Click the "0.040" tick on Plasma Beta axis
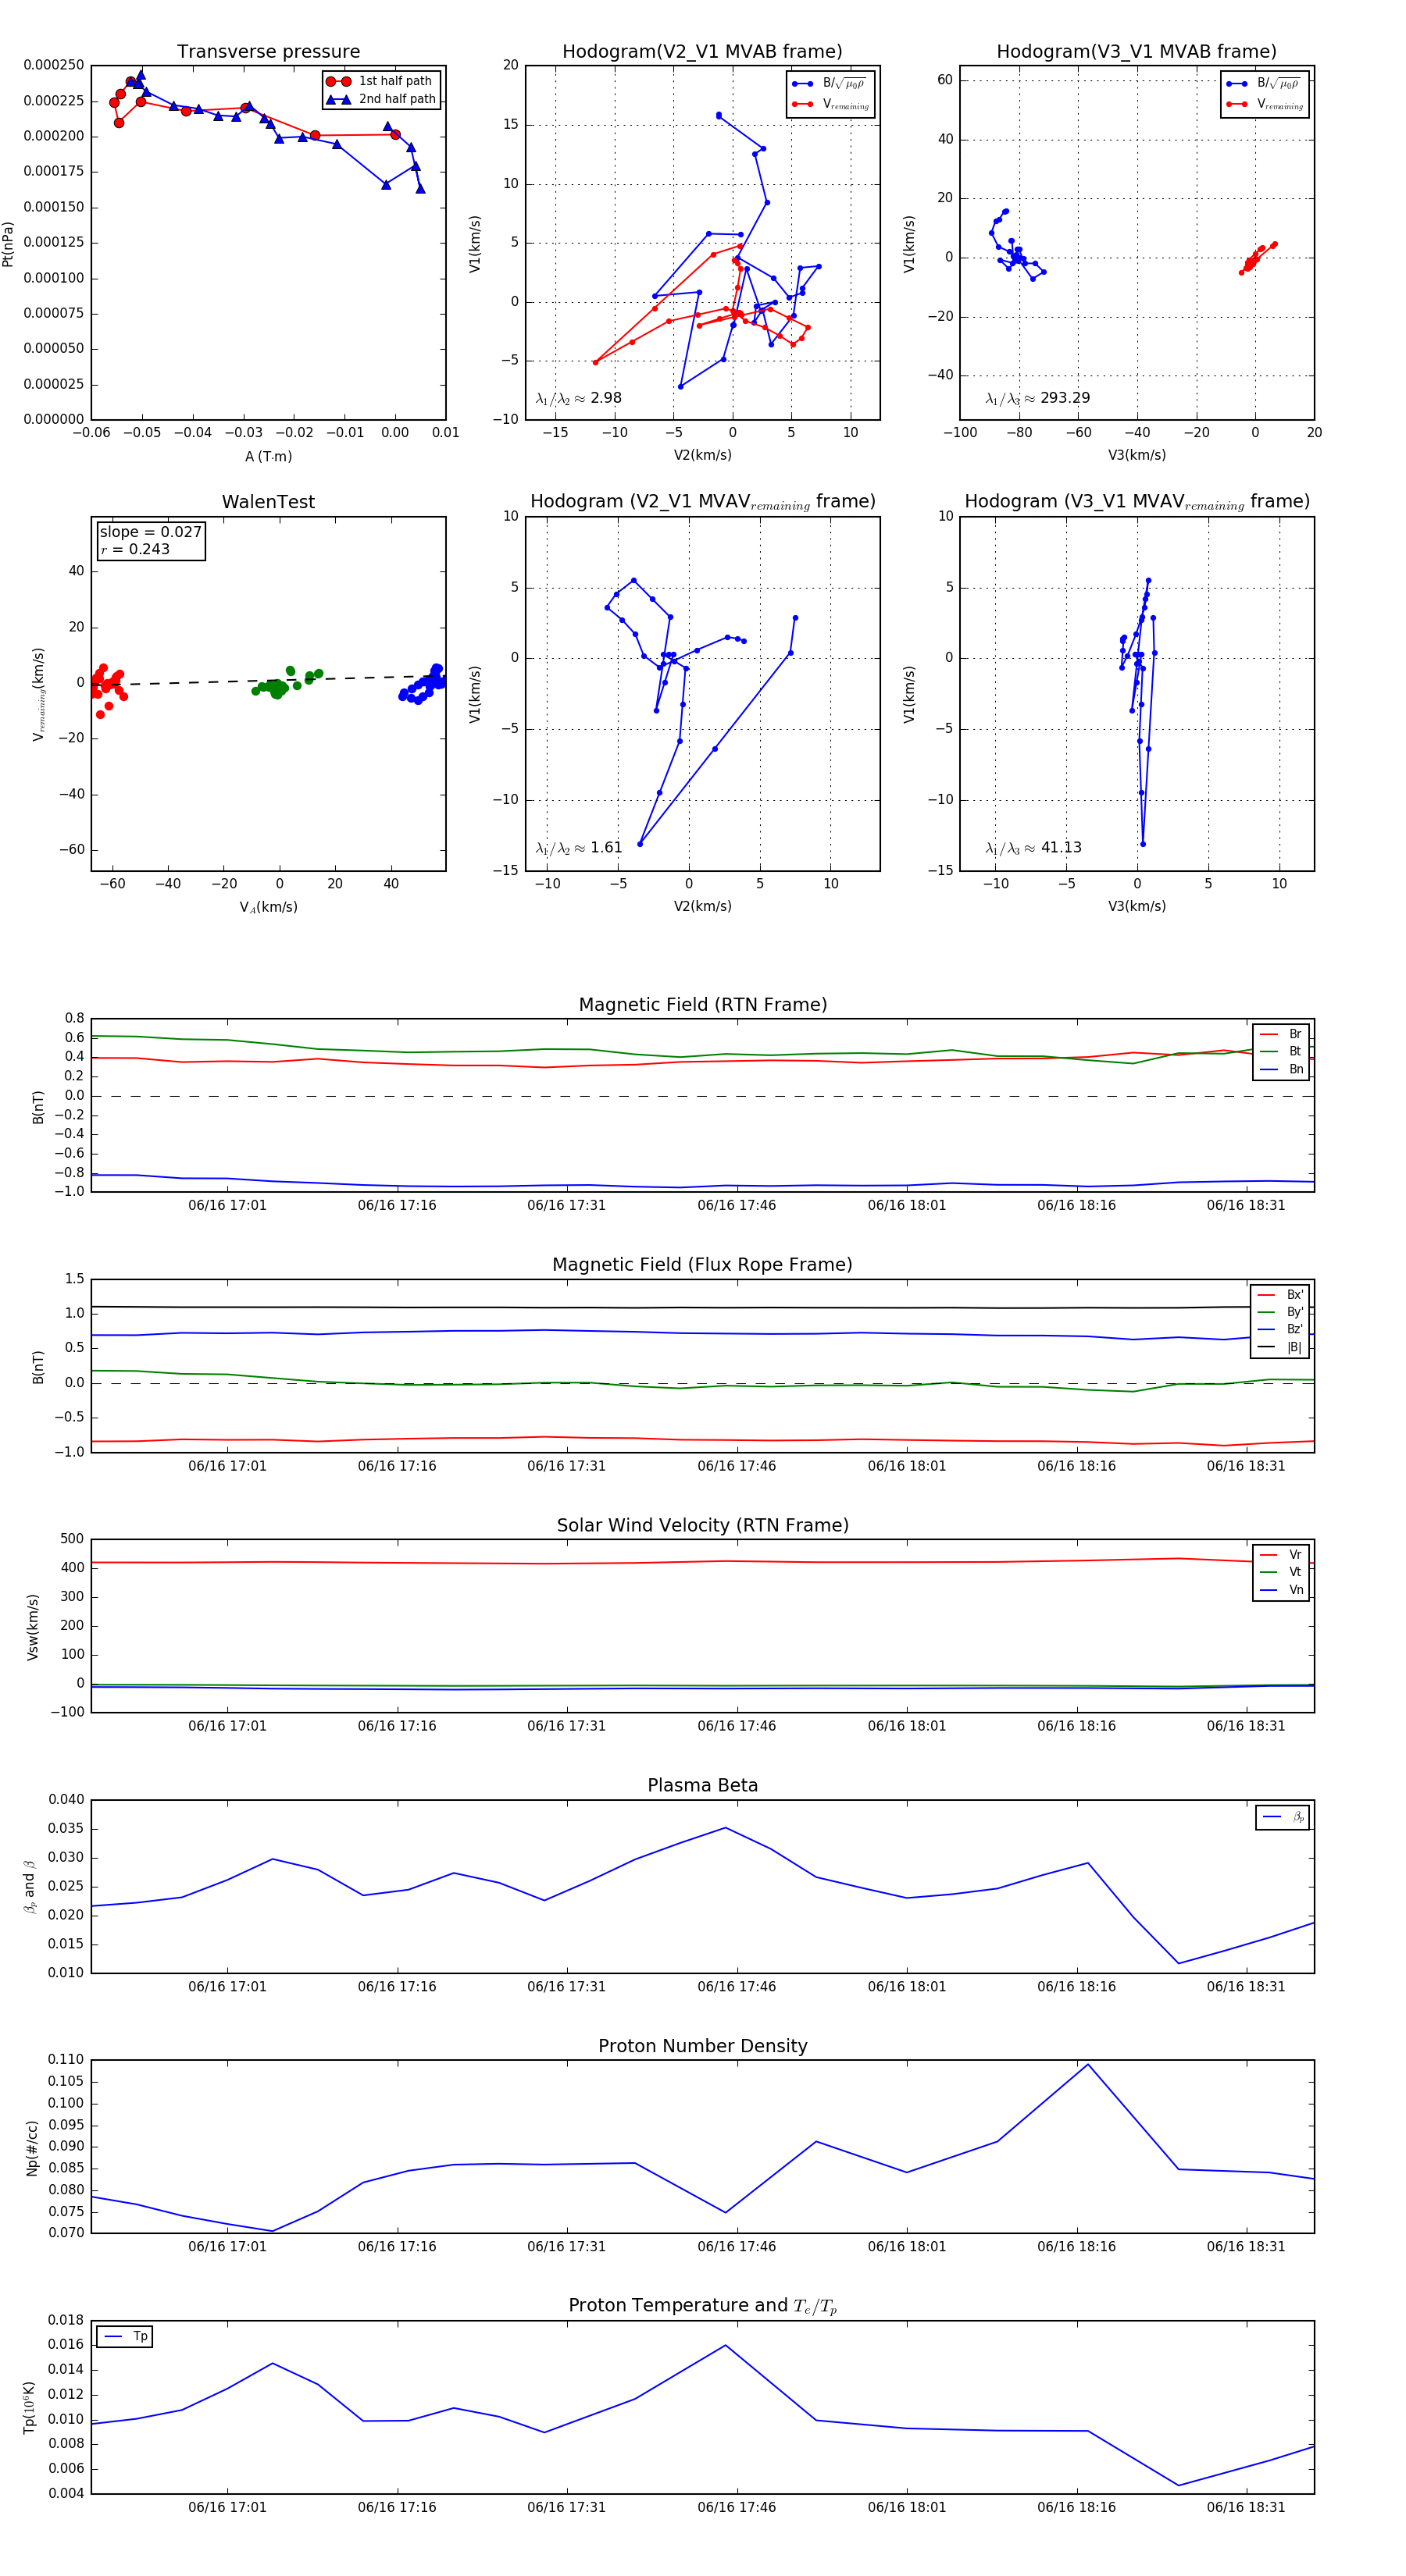1406x2576 pixels. pyautogui.click(x=66, y=1799)
